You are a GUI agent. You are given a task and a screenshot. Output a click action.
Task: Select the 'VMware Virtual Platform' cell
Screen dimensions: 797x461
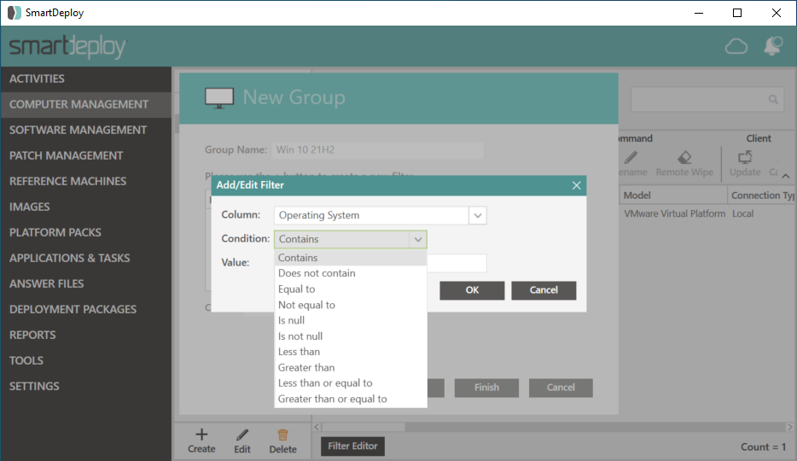tap(674, 214)
